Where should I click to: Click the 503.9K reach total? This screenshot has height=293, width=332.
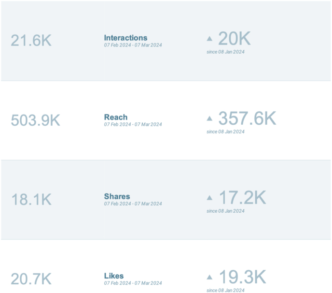click(x=35, y=120)
